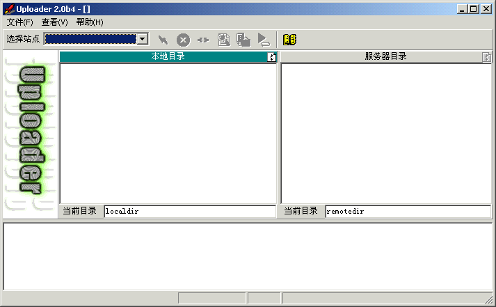This screenshot has height=307, width=496.
Task: Click inside the bottom log output pane
Action: (248, 256)
